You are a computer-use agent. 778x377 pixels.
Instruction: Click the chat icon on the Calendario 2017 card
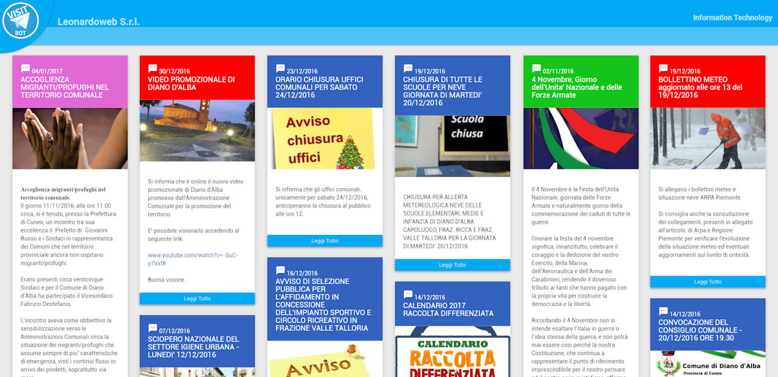click(408, 295)
